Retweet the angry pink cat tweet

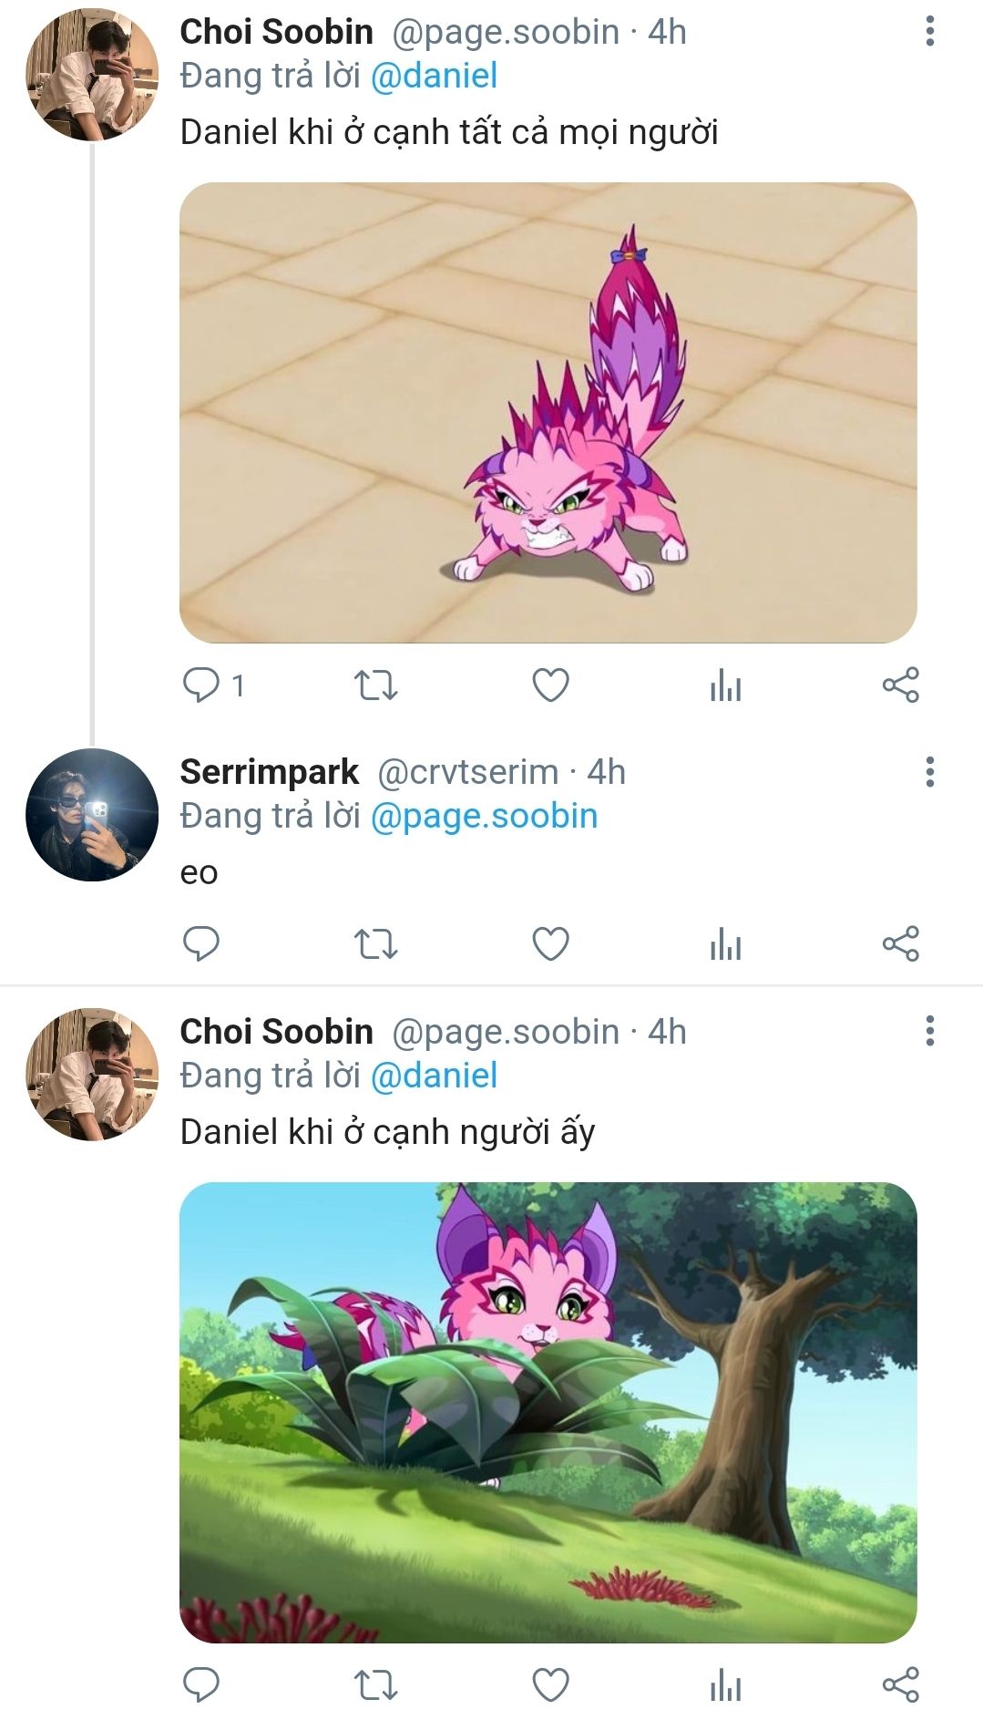coord(375,685)
